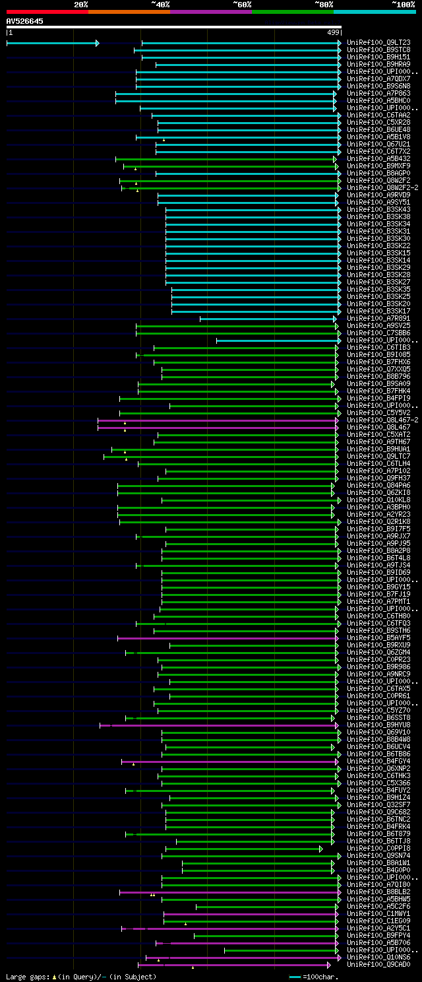The width and height of the screenshot is (422, 982).
Task: Open entry UniRef100_Q10NS6
Action: tap(378, 958)
